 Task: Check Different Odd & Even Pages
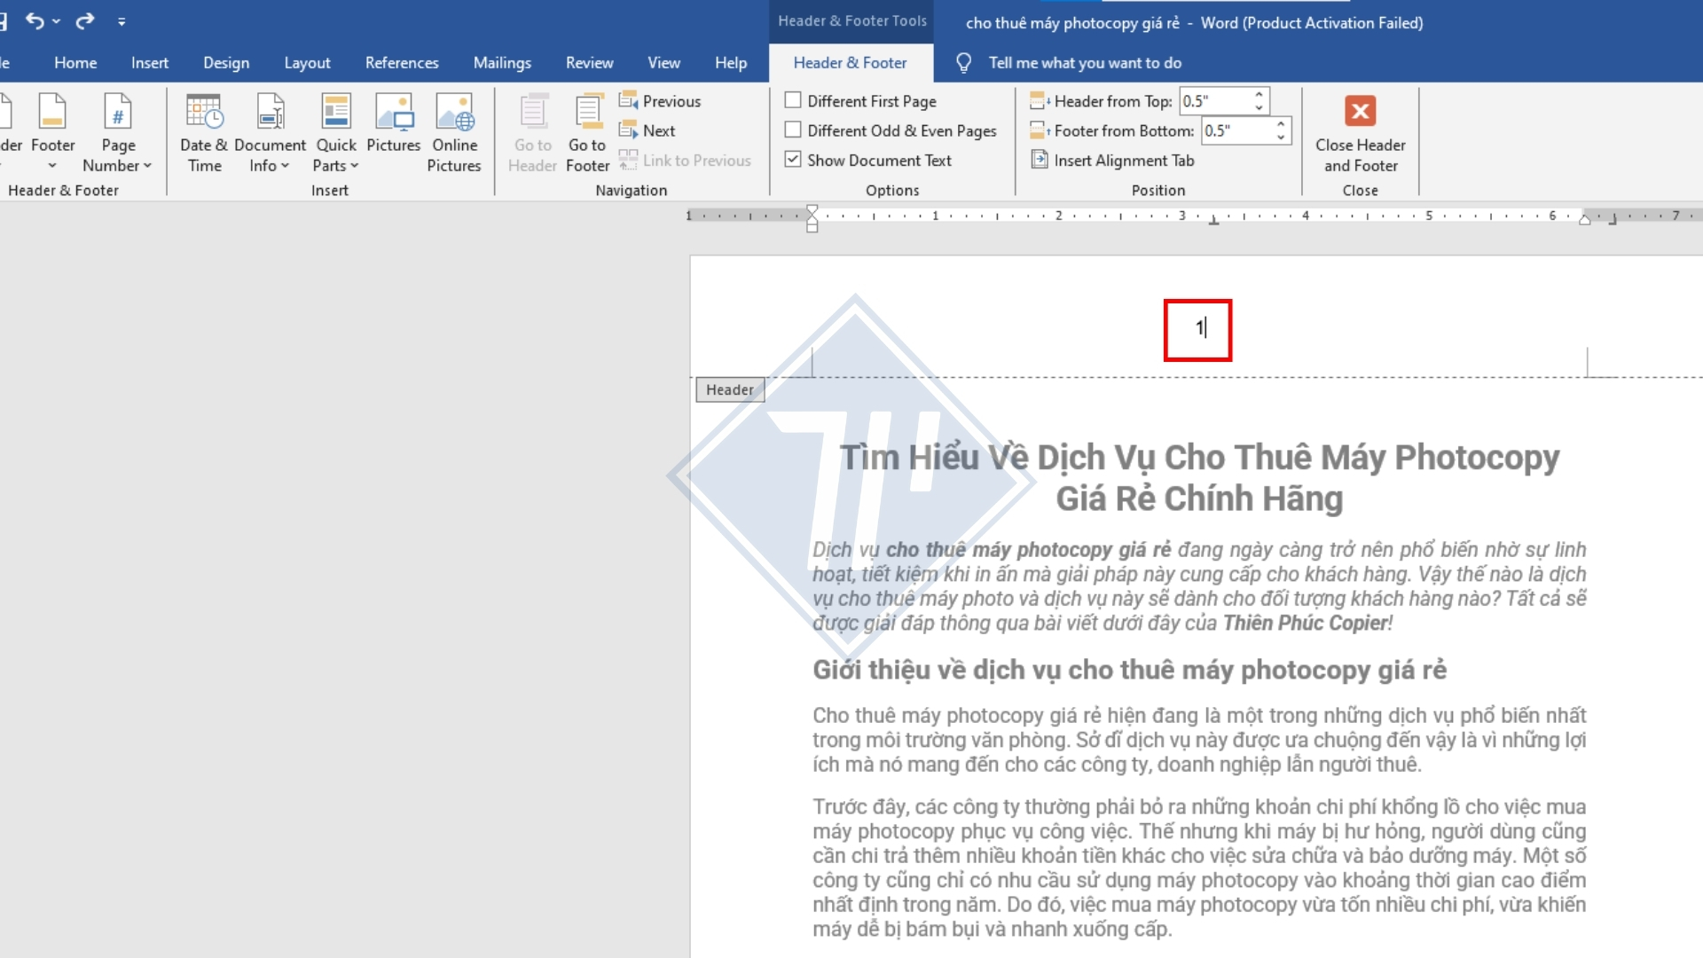[x=792, y=130]
